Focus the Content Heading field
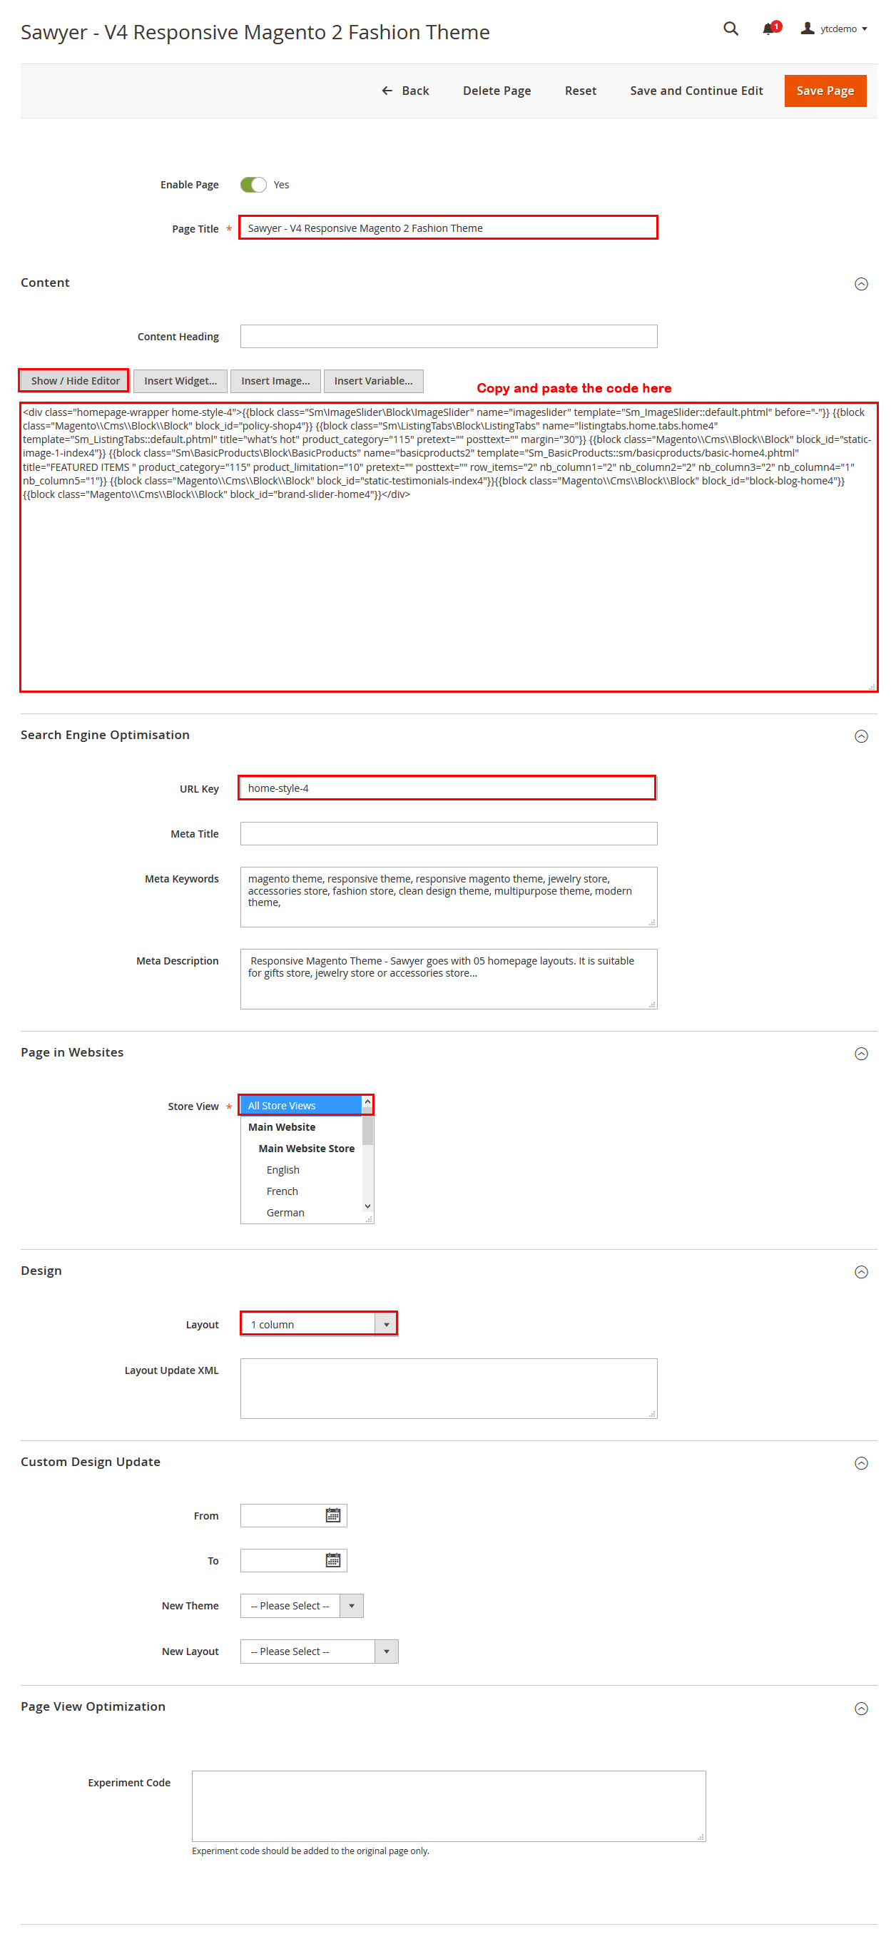The height and width of the screenshot is (1944, 896). (449, 337)
